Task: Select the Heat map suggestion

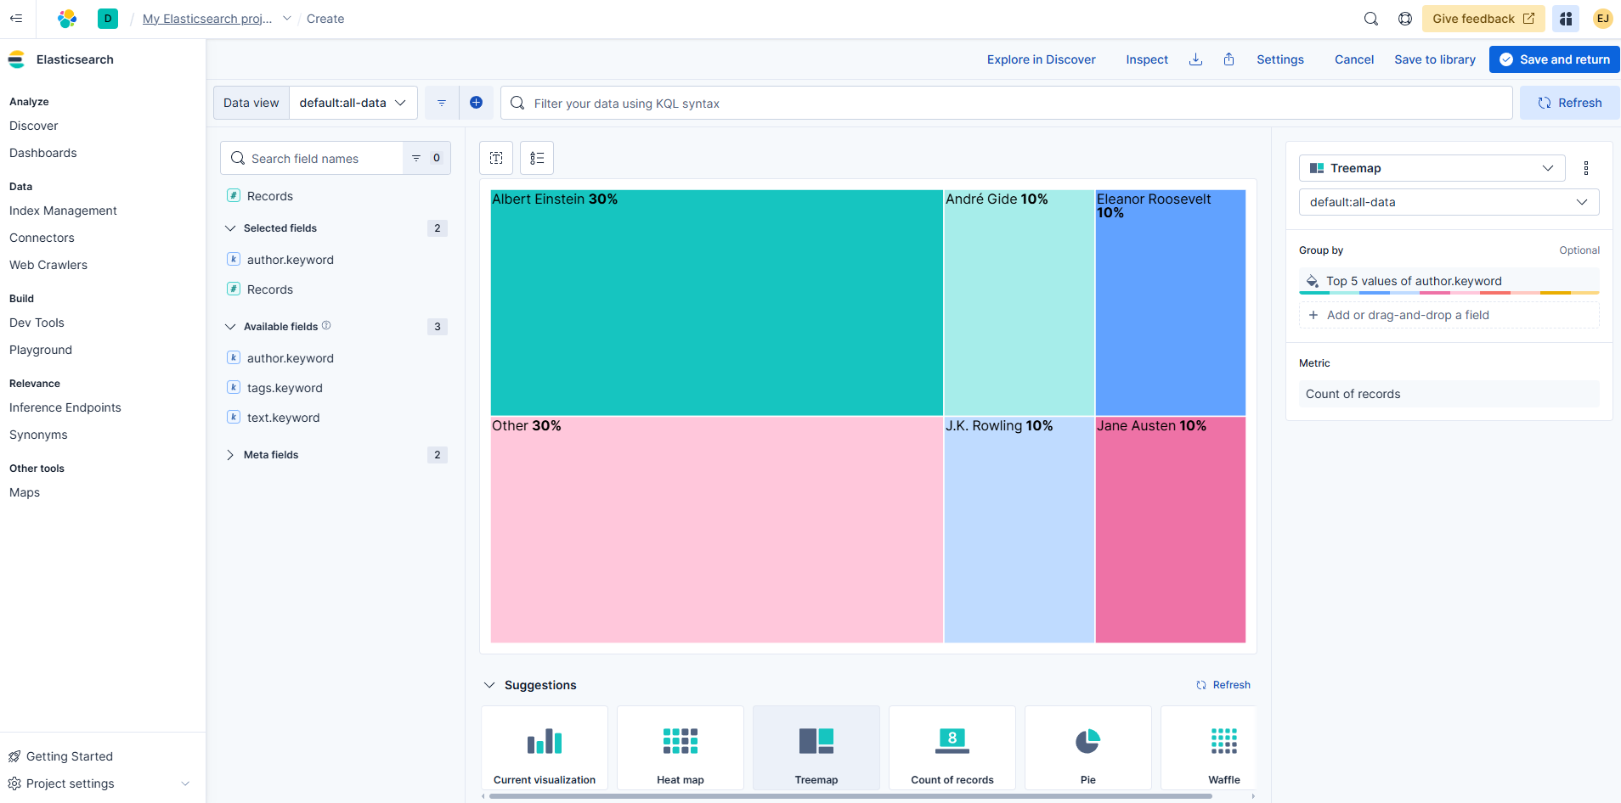Action: tap(681, 748)
